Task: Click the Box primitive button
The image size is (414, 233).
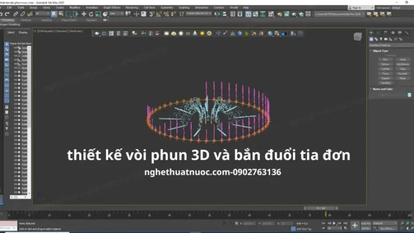Action: (x=385, y=59)
